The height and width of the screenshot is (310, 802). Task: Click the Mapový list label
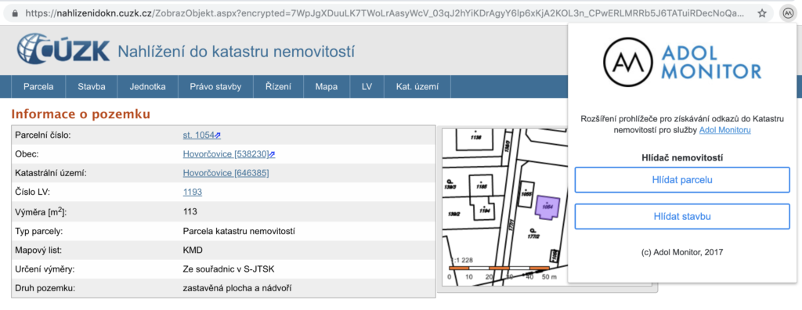[x=39, y=251]
